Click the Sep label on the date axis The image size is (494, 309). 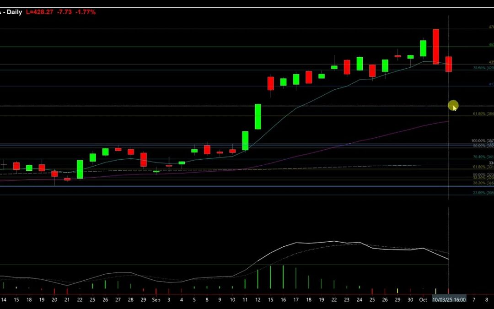pos(156,300)
